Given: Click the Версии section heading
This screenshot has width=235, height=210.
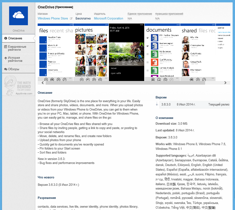Looking at the screenshot, I should click(x=161, y=97).
